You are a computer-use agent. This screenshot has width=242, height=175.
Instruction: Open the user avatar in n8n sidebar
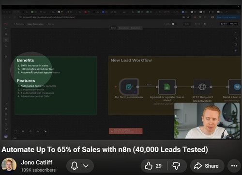pos(6,136)
